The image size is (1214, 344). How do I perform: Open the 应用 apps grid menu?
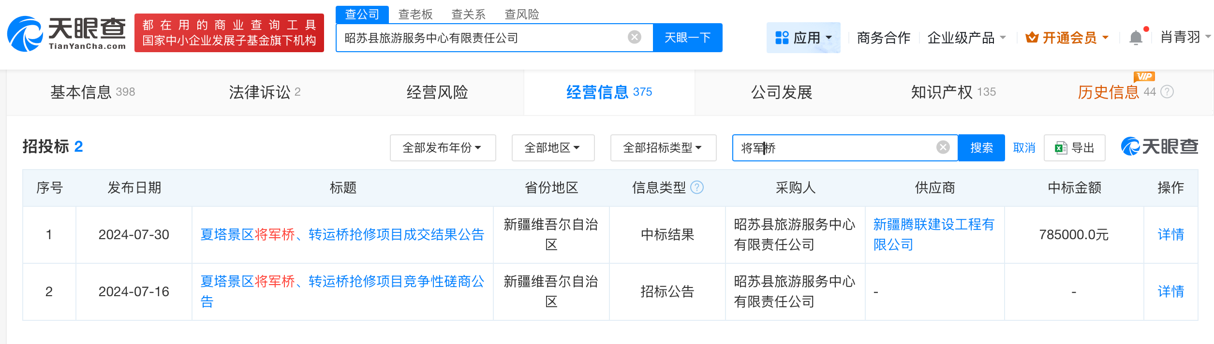[803, 38]
